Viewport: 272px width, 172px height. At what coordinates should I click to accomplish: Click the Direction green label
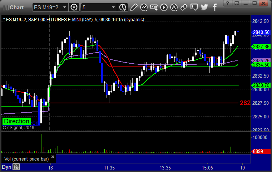click(17, 121)
